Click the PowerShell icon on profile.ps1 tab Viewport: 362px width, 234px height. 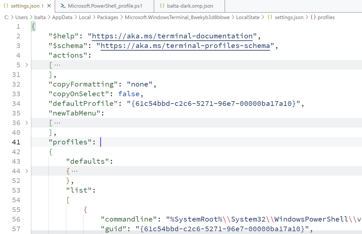click(x=63, y=6)
